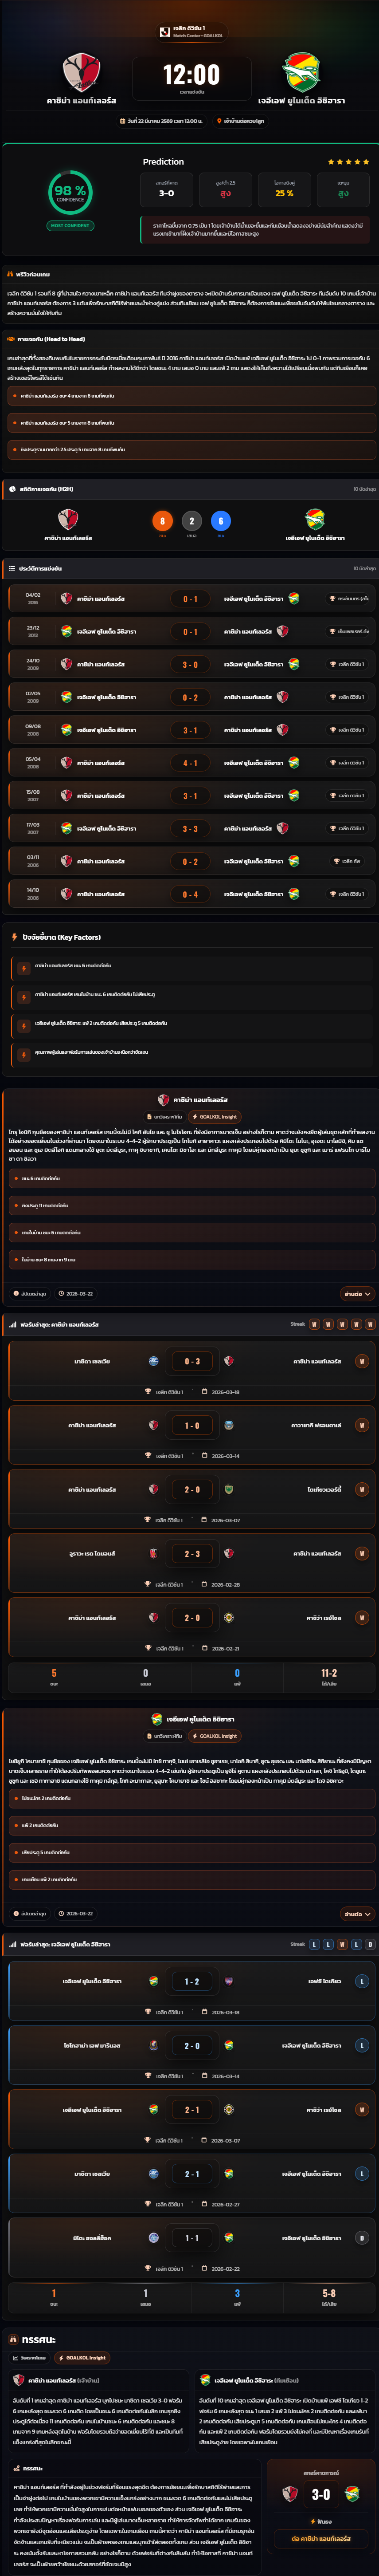Click the 98% confidence circular gauge
This screenshot has width=379, height=2576.
click(70, 192)
